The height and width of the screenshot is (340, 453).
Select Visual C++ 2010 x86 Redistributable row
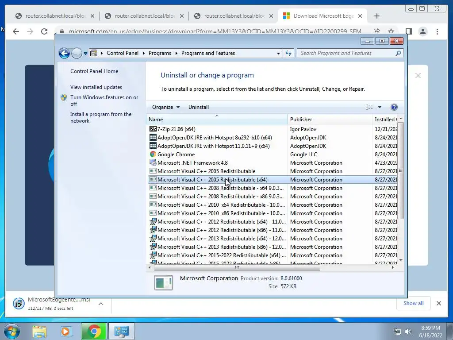coord(273,213)
